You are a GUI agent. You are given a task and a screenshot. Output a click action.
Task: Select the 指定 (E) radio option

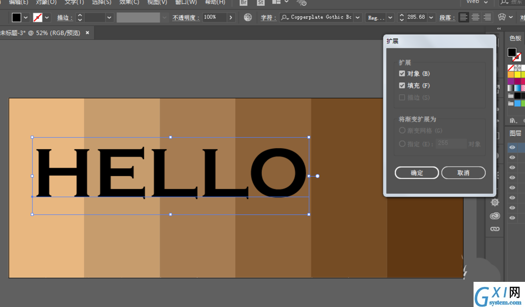[402, 144]
